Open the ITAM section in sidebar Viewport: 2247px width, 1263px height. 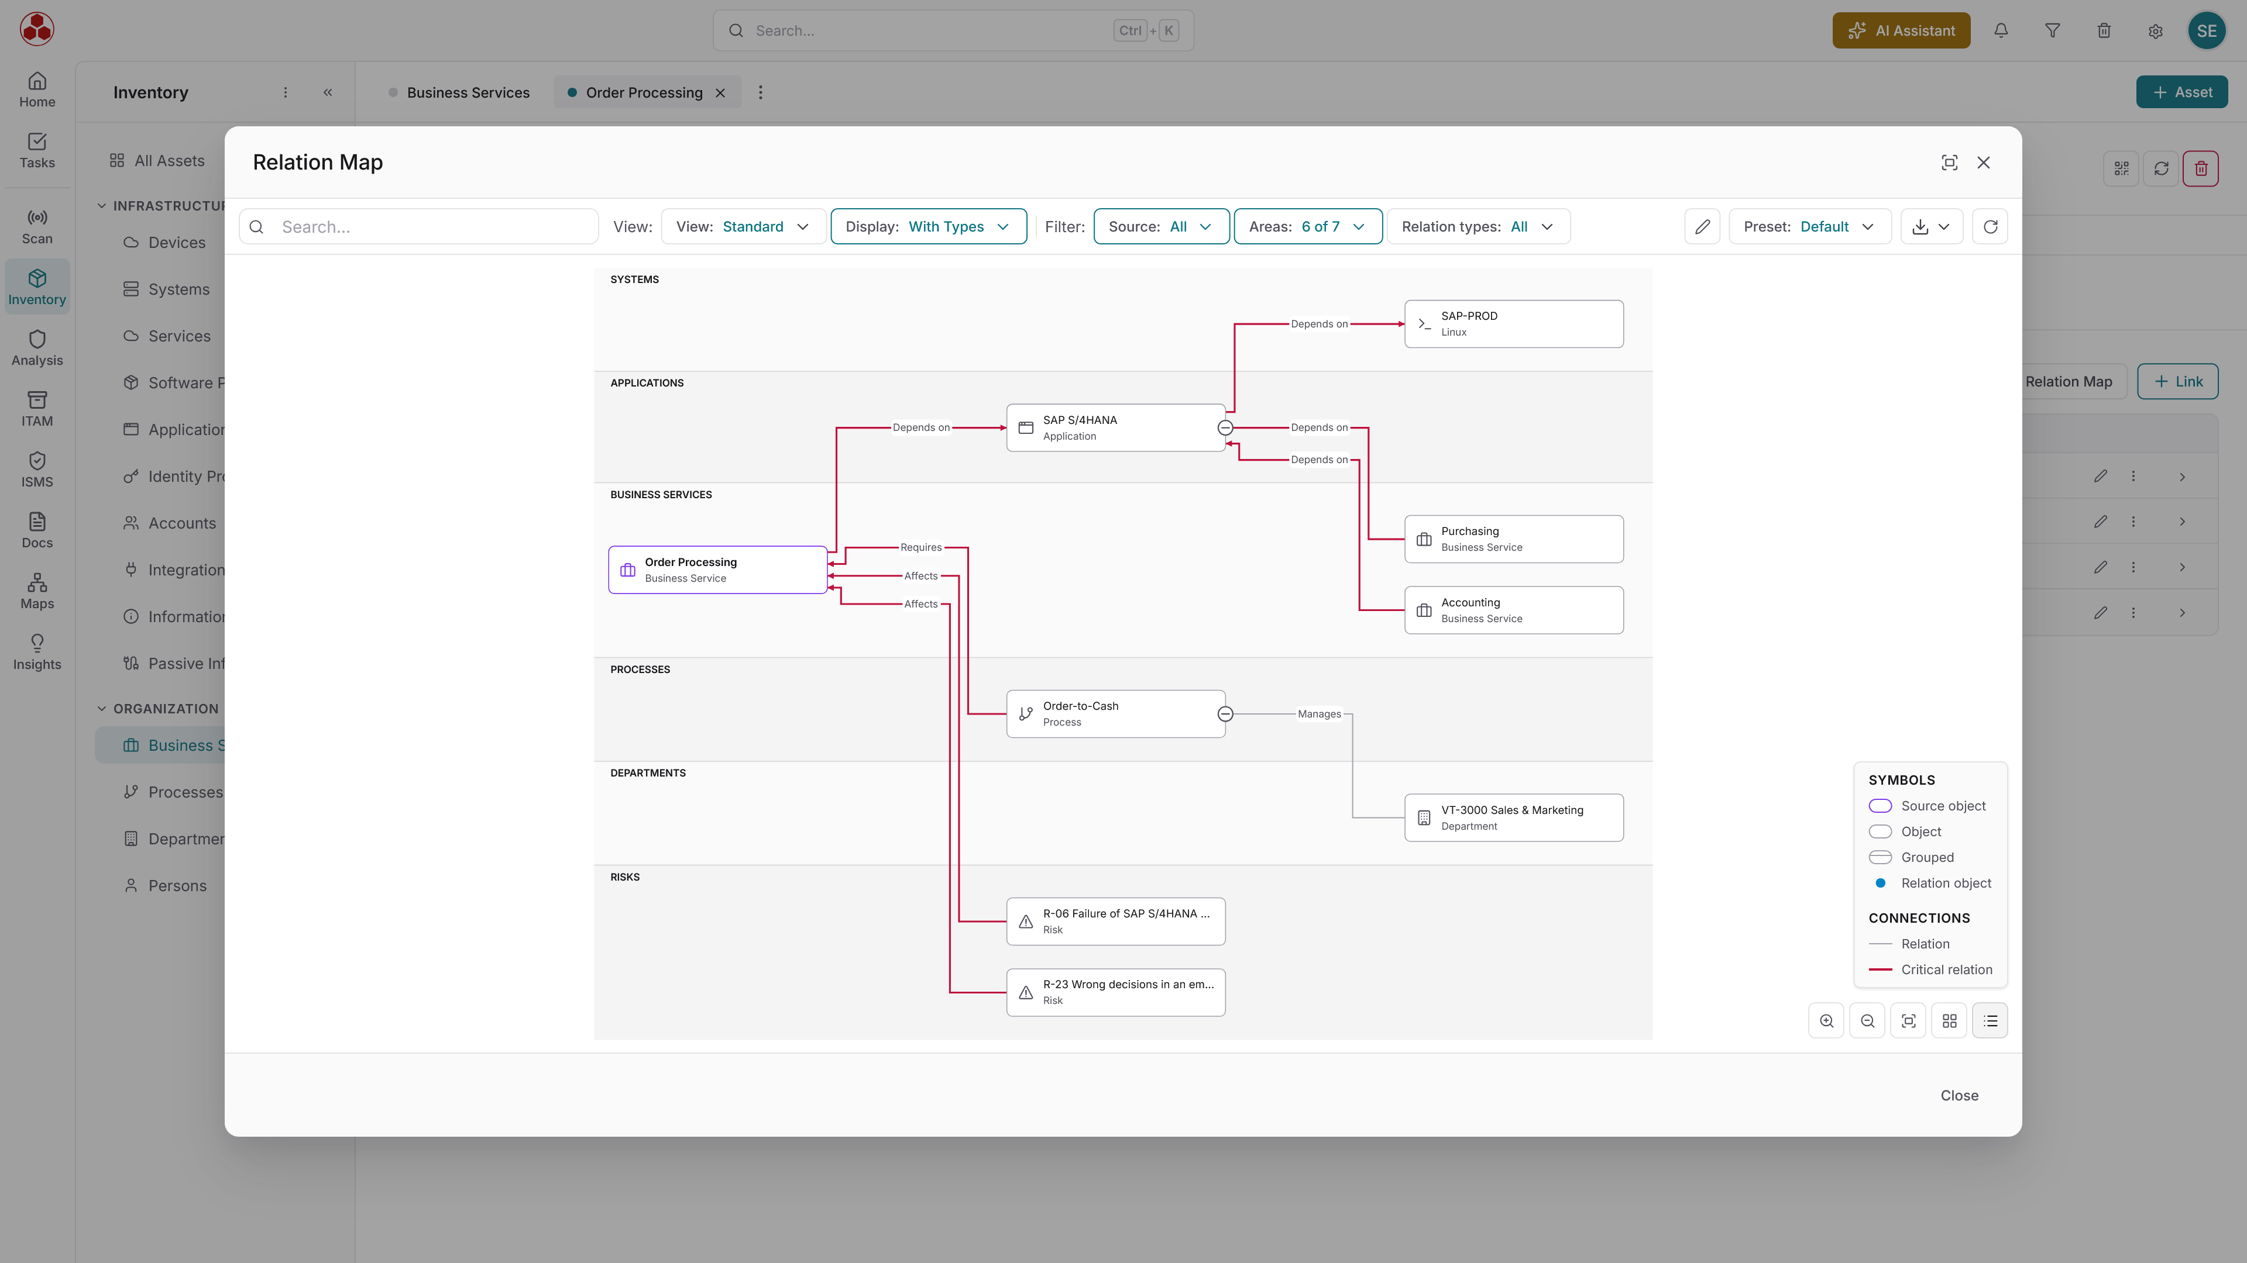pyautogui.click(x=37, y=409)
